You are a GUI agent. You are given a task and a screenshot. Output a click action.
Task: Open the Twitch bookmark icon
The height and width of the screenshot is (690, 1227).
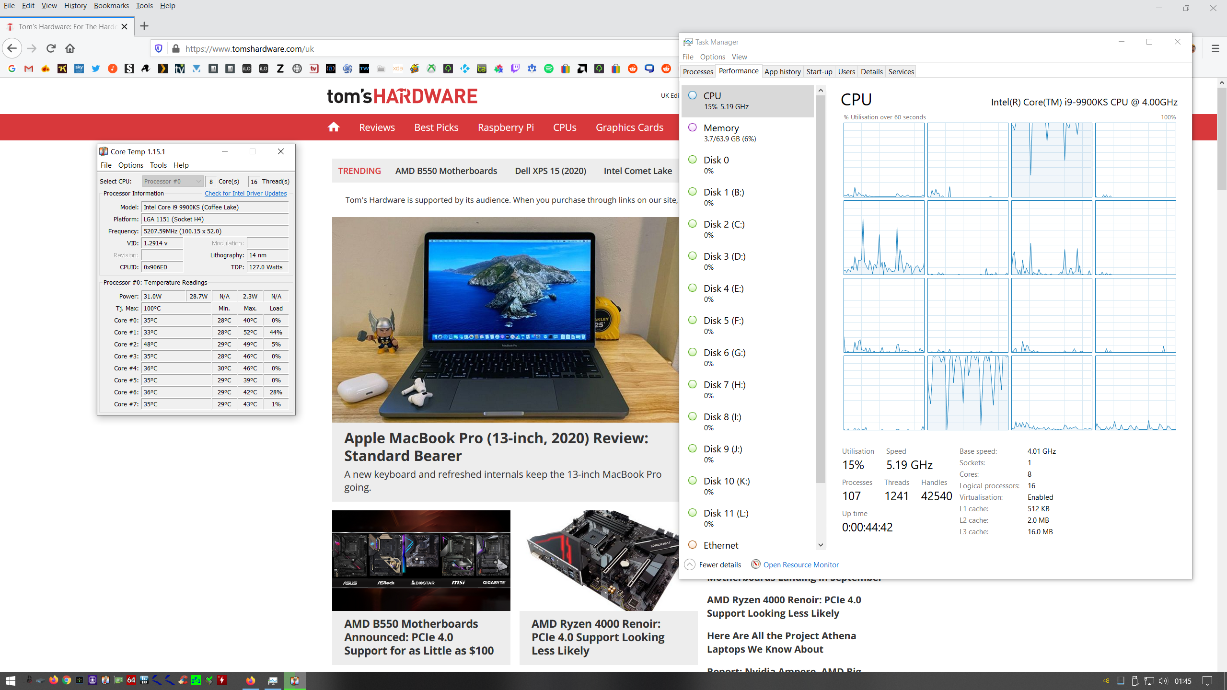pos(515,69)
